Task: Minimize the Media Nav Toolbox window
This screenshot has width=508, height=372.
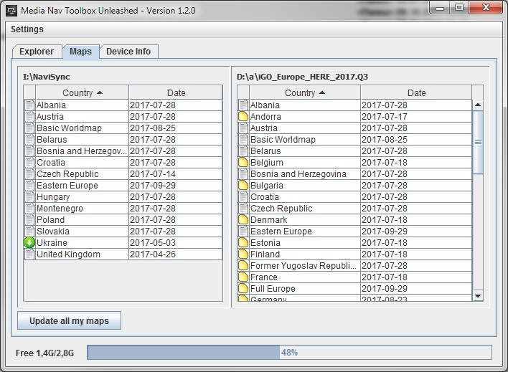Action: point(440,8)
